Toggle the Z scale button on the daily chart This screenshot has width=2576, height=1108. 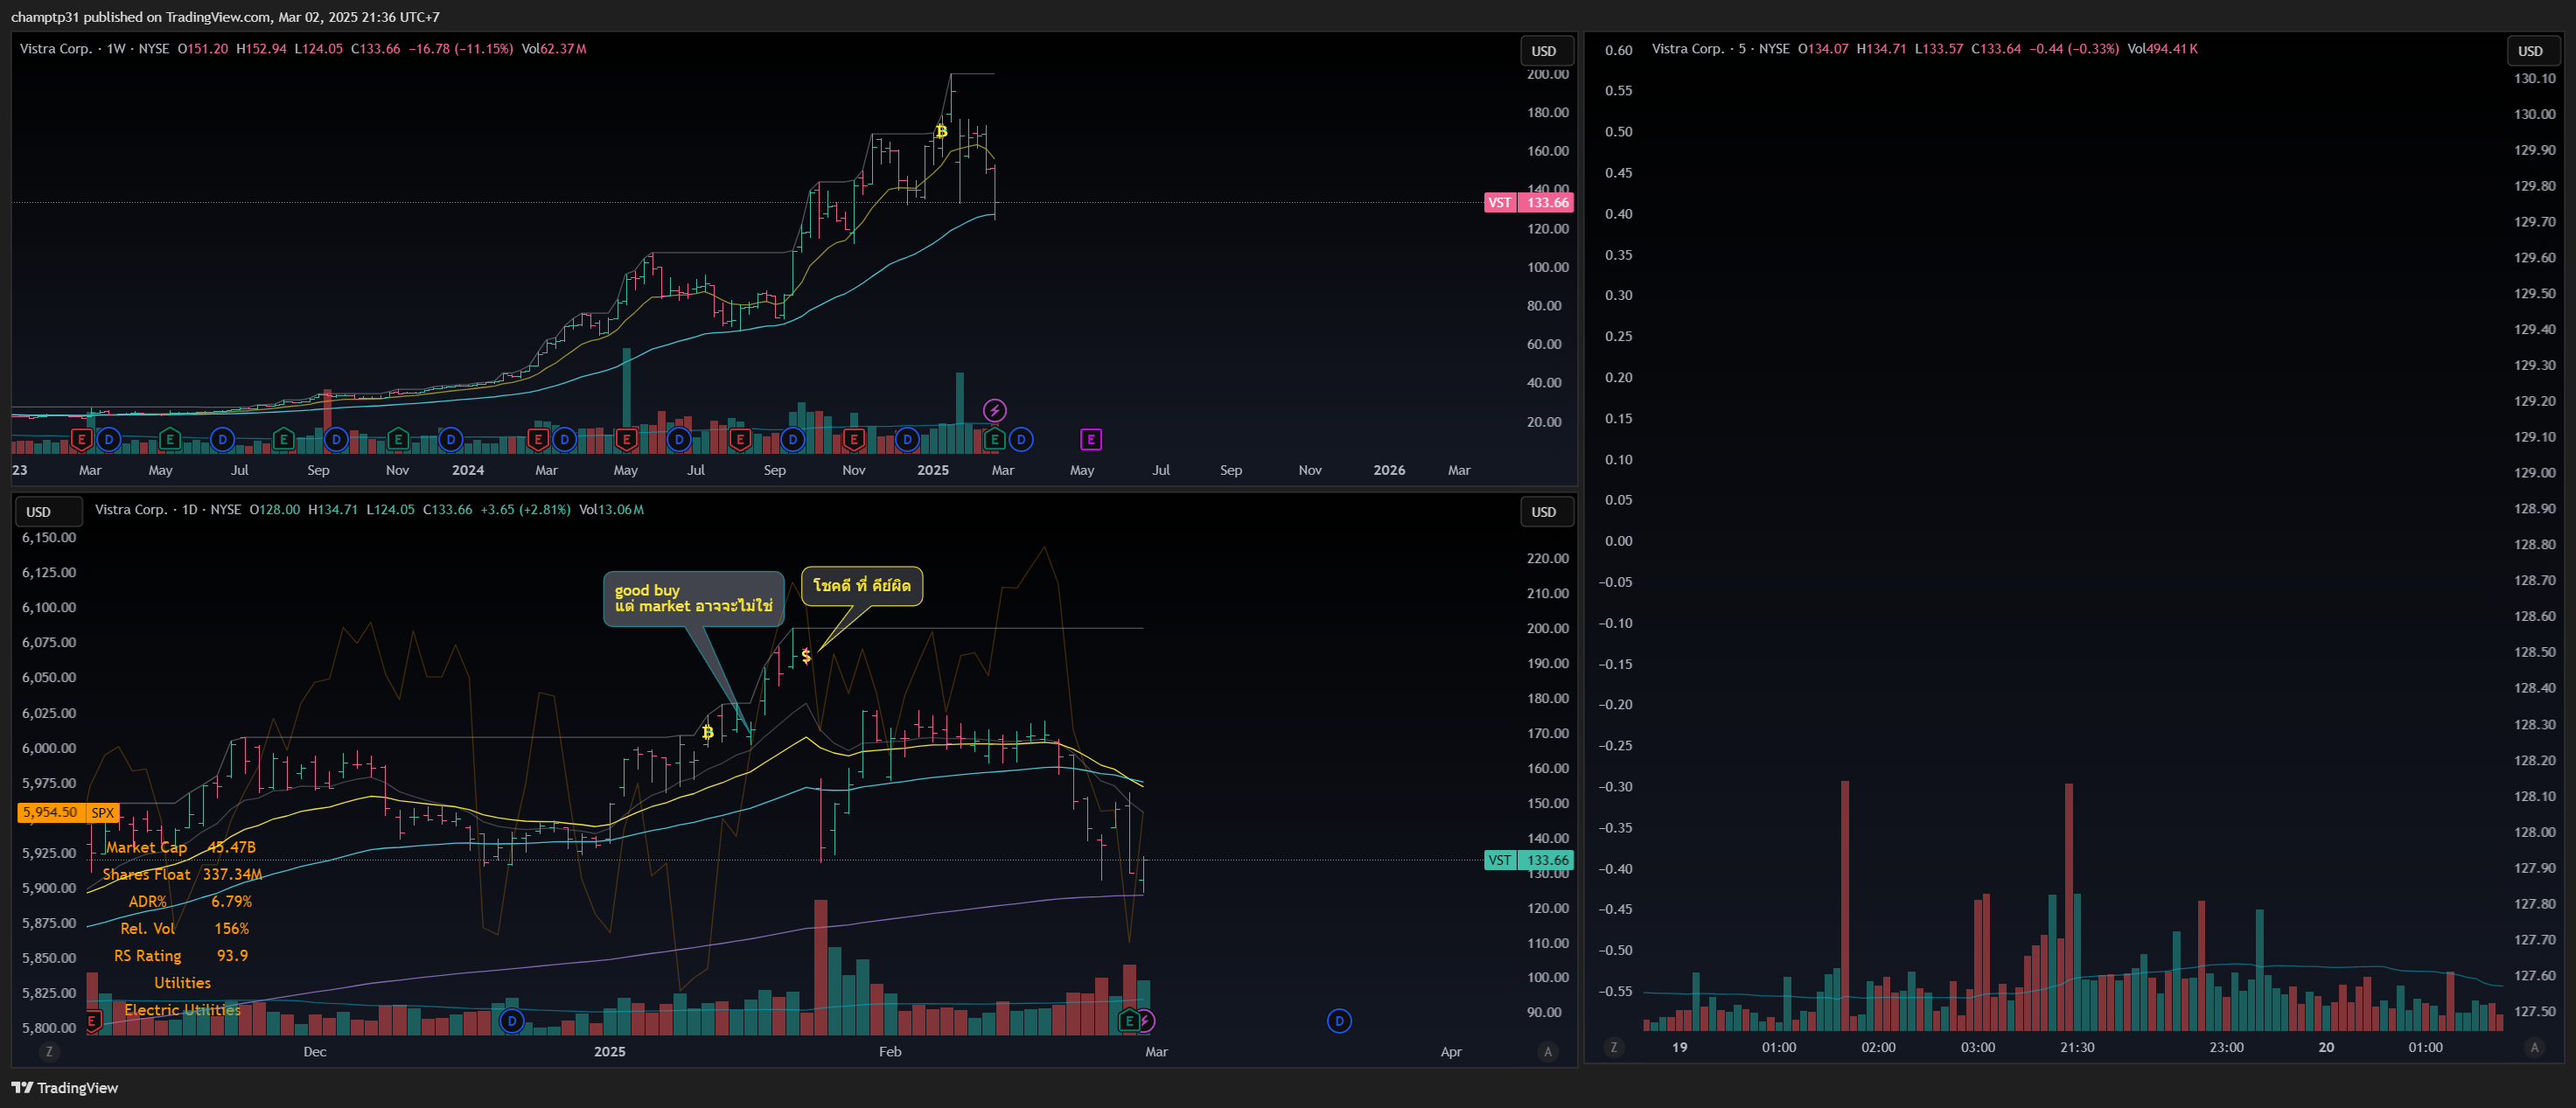(49, 1051)
